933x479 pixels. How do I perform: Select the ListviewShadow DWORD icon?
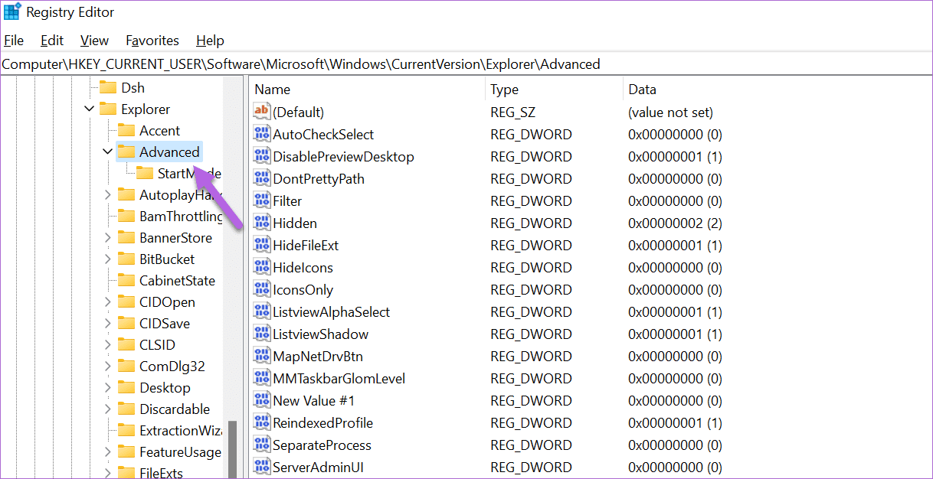click(x=262, y=334)
